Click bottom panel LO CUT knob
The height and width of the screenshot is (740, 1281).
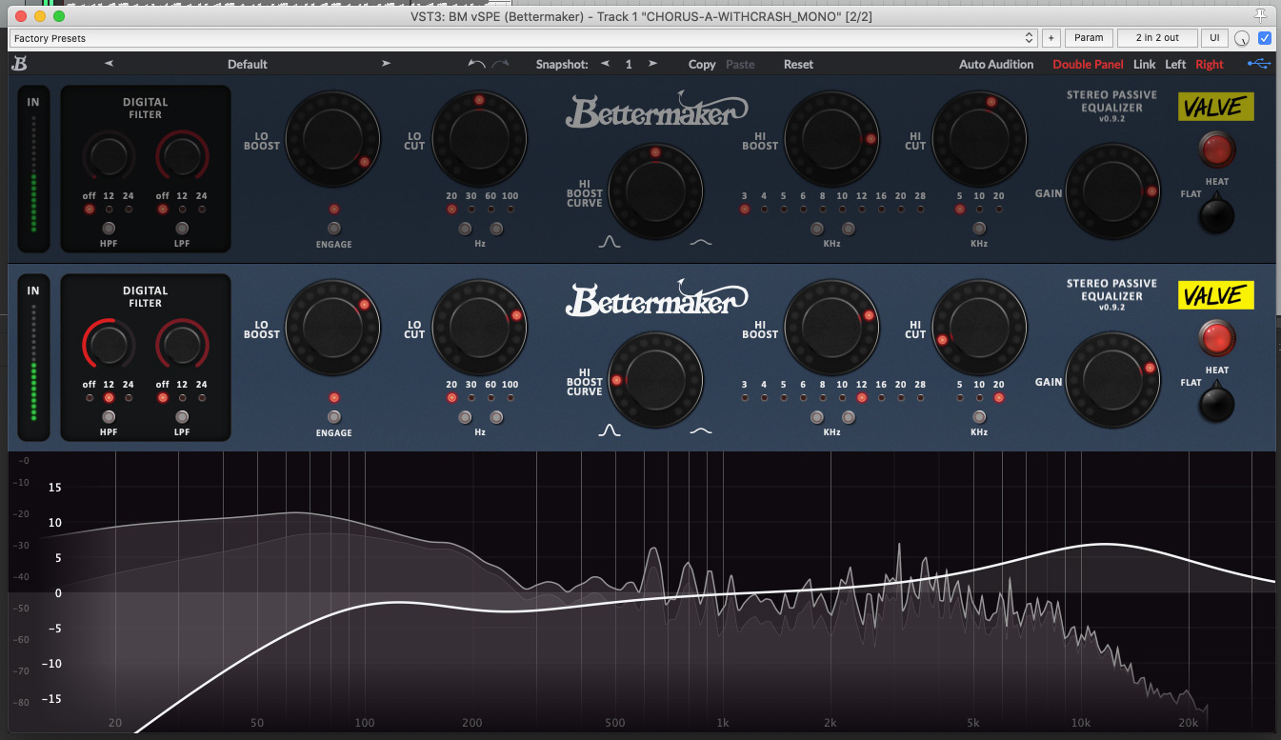pos(480,328)
